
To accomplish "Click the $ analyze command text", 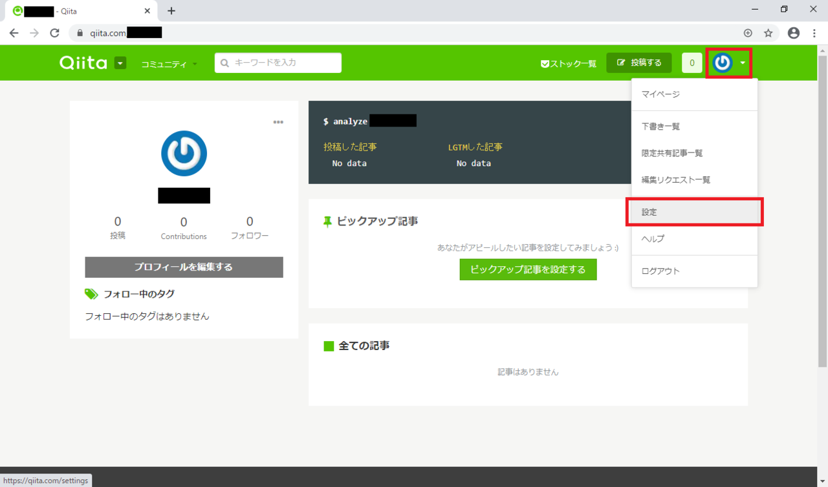I will (x=345, y=121).
